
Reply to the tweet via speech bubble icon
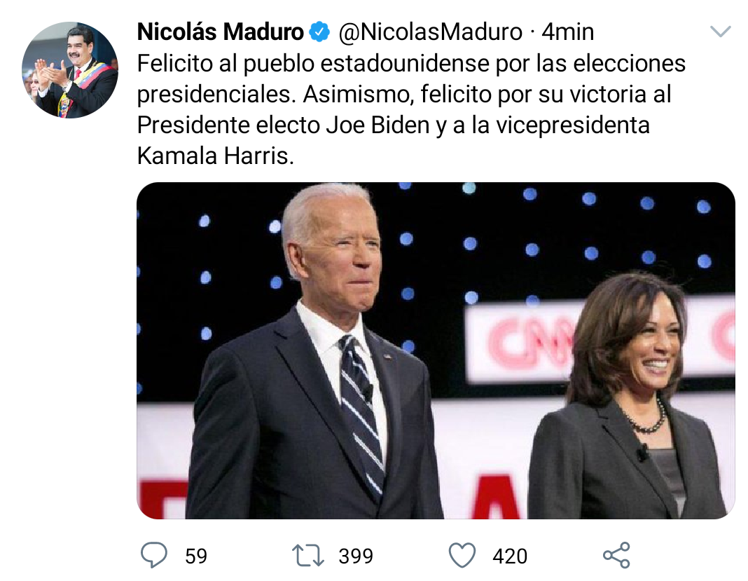pyautogui.click(x=154, y=556)
